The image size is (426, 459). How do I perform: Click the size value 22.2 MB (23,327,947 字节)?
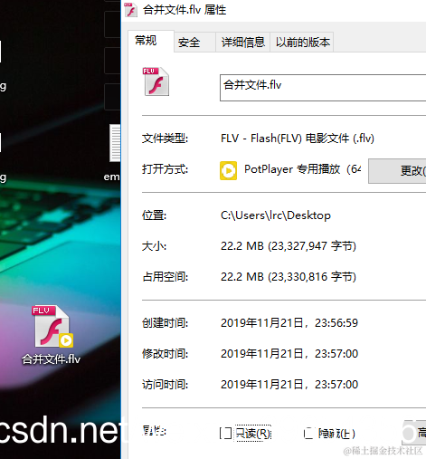(x=289, y=246)
